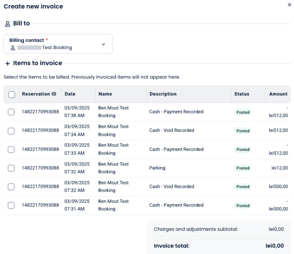Select checkbox for lei500,00 Cash Void row
The height and width of the screenshot is (254, 294).
12,187
